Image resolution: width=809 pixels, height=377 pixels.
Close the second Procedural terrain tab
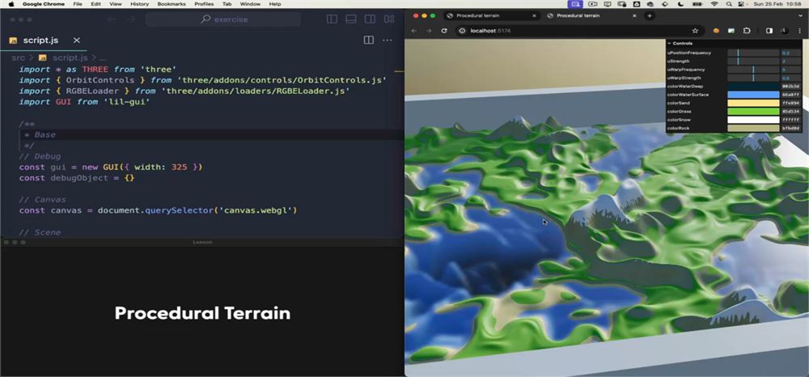(634, 15)
